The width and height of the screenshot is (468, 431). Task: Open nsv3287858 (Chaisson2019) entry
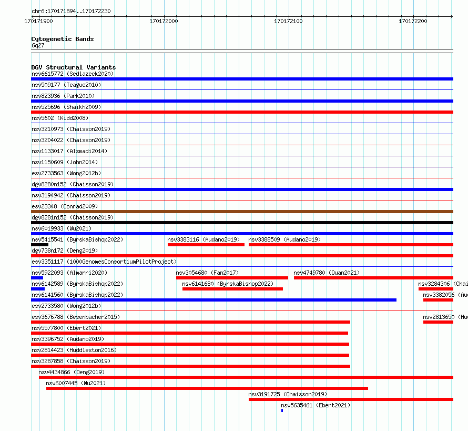71,361
